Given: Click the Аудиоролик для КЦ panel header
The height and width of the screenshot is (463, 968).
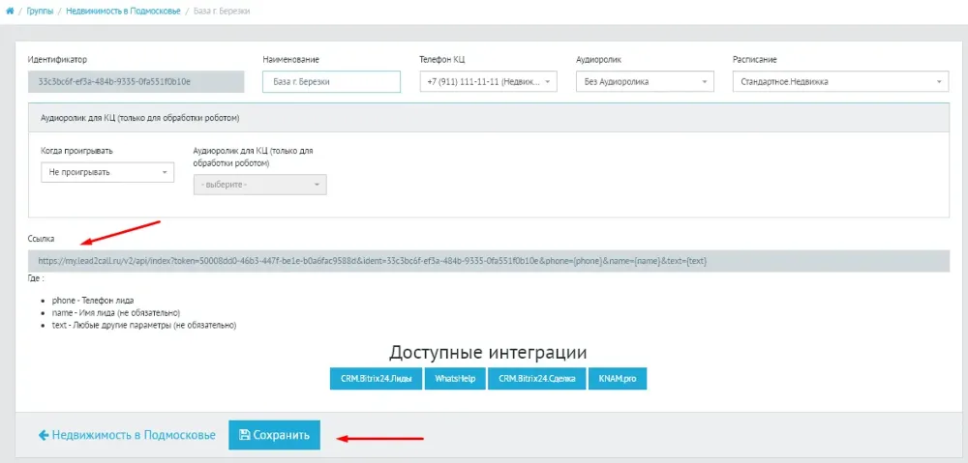Looking at the screenshot, I should (x=139, y=118).
